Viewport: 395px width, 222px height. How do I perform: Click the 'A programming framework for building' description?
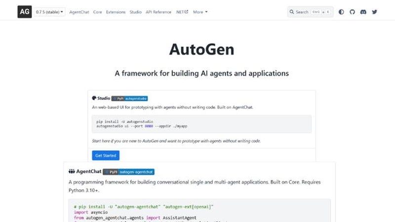pos(195,186)
